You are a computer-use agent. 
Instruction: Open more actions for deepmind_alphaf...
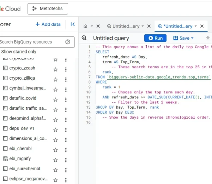(x=66, y=120)
